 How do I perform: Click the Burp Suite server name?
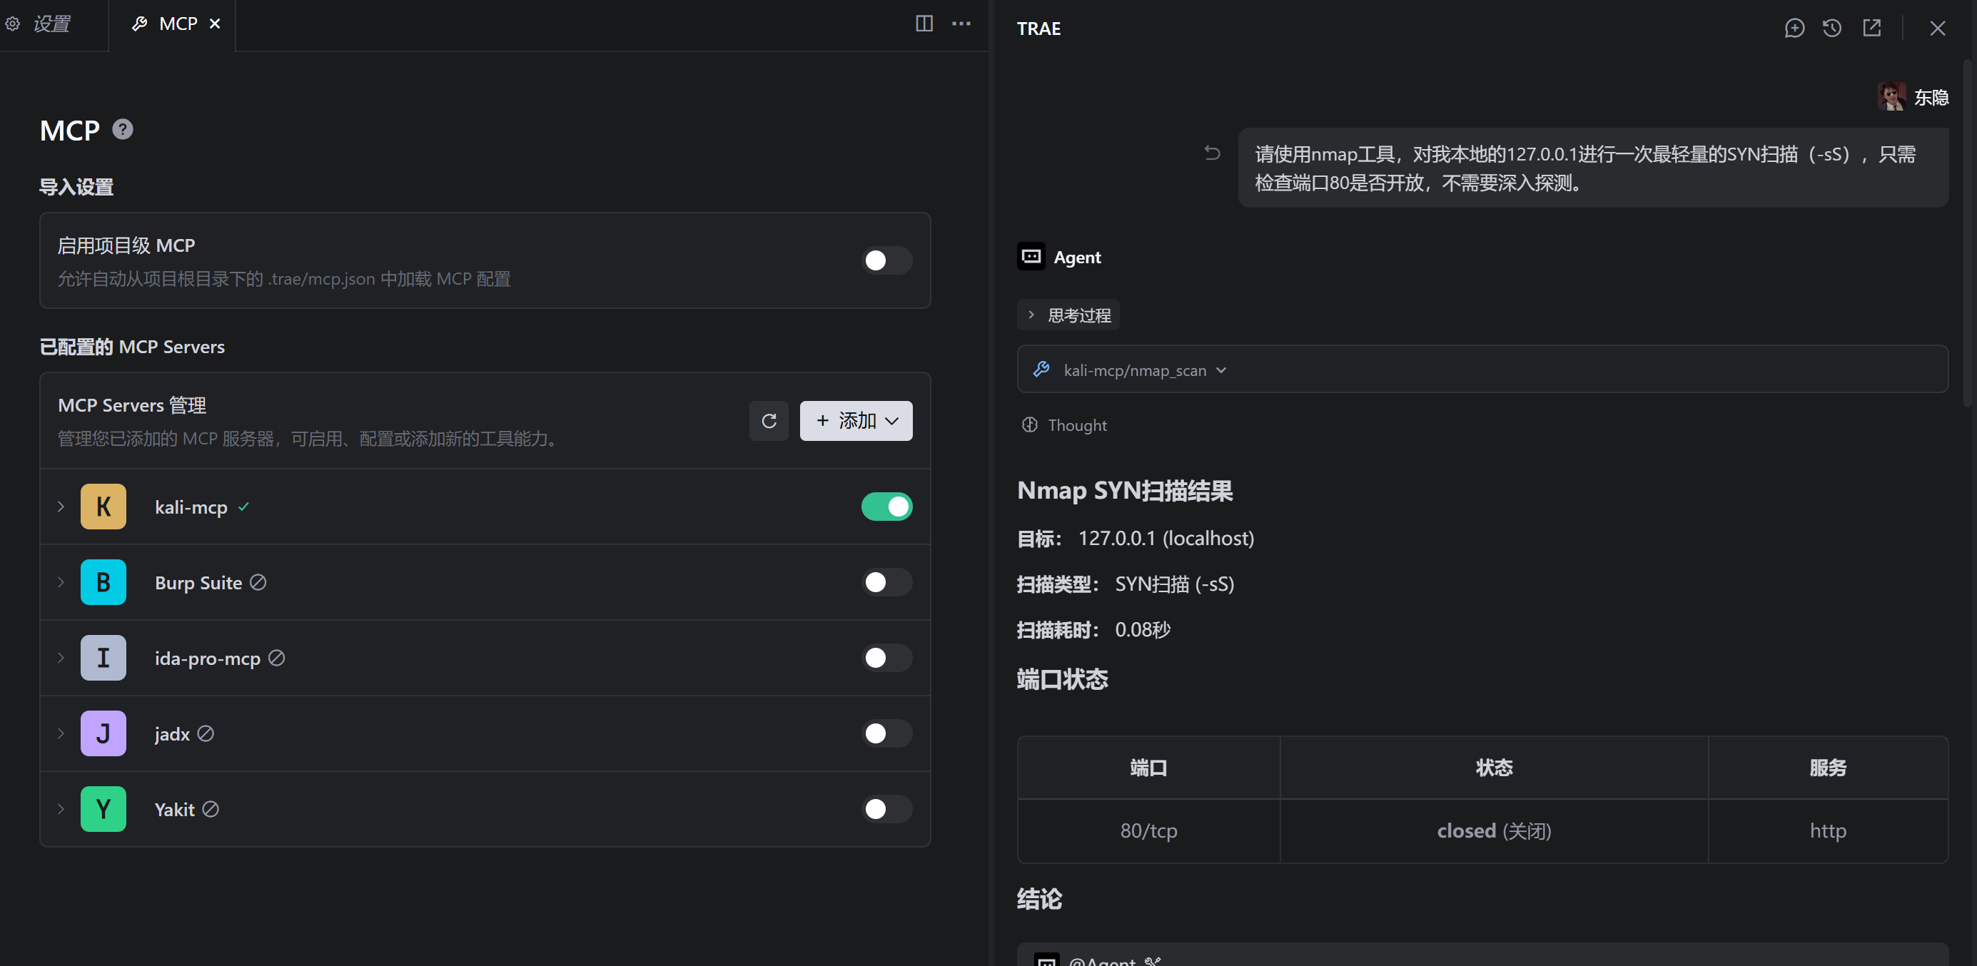coord(198,582)
